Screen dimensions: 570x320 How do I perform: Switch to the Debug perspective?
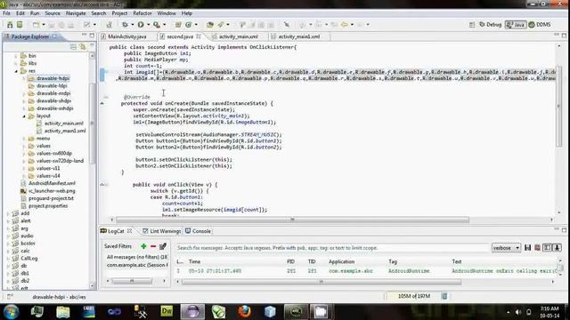pos(490,25)
